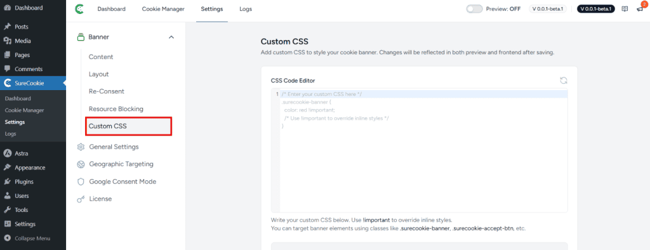
Task: Select the Settings tab in top navigation
Action: coord(211,9)
